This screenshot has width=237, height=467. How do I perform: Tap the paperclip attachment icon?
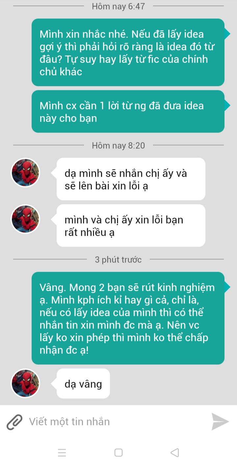pyautogui.click(x=14, y=422)
